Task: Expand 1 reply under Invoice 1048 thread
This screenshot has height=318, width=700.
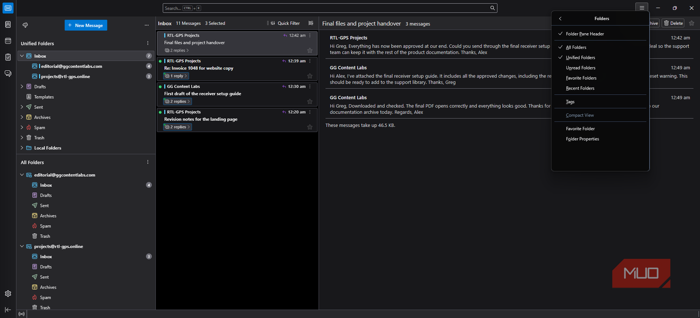Action: pos(175,76)
